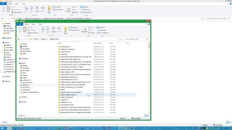Sort the front window by the Type column
232x130 pixels.
point(111,43)
